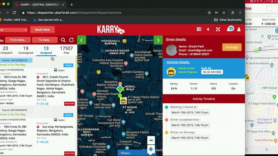The width and height of the screenshot is (278, 156).
Task: Click the Driver accepted time marker
Action: point(166,120)
